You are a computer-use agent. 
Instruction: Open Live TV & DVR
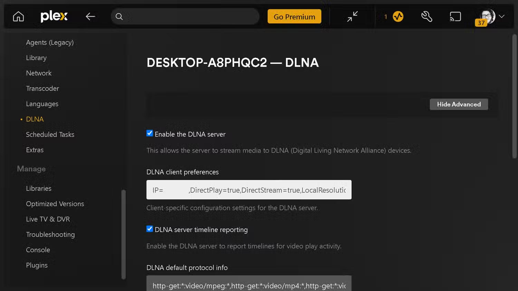click(x=48, y=219)
